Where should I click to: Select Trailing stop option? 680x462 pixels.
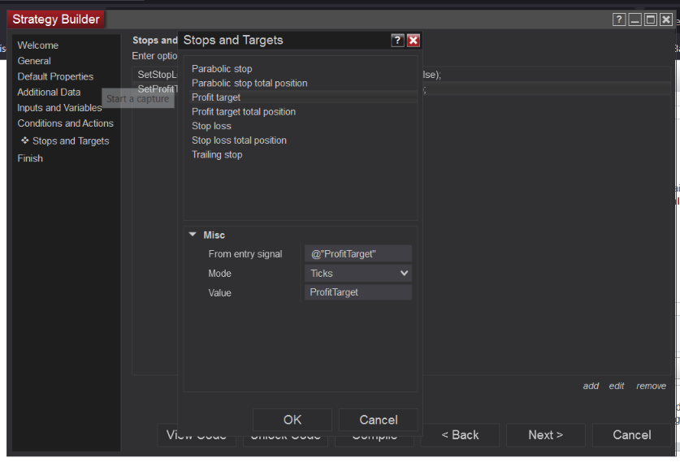(x=217, y=154)
